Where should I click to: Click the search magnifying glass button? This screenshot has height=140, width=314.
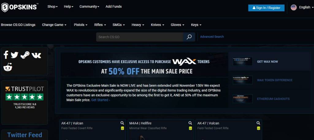[x=189, y=37]
